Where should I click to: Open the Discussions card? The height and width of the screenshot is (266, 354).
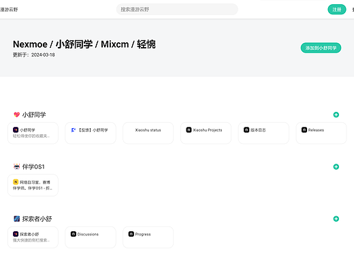click(91, 237)
